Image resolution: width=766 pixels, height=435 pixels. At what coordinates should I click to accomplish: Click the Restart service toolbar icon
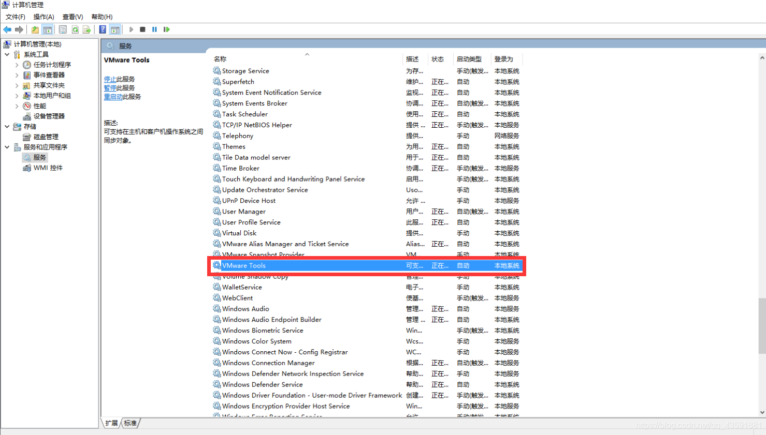coord(166,29)
